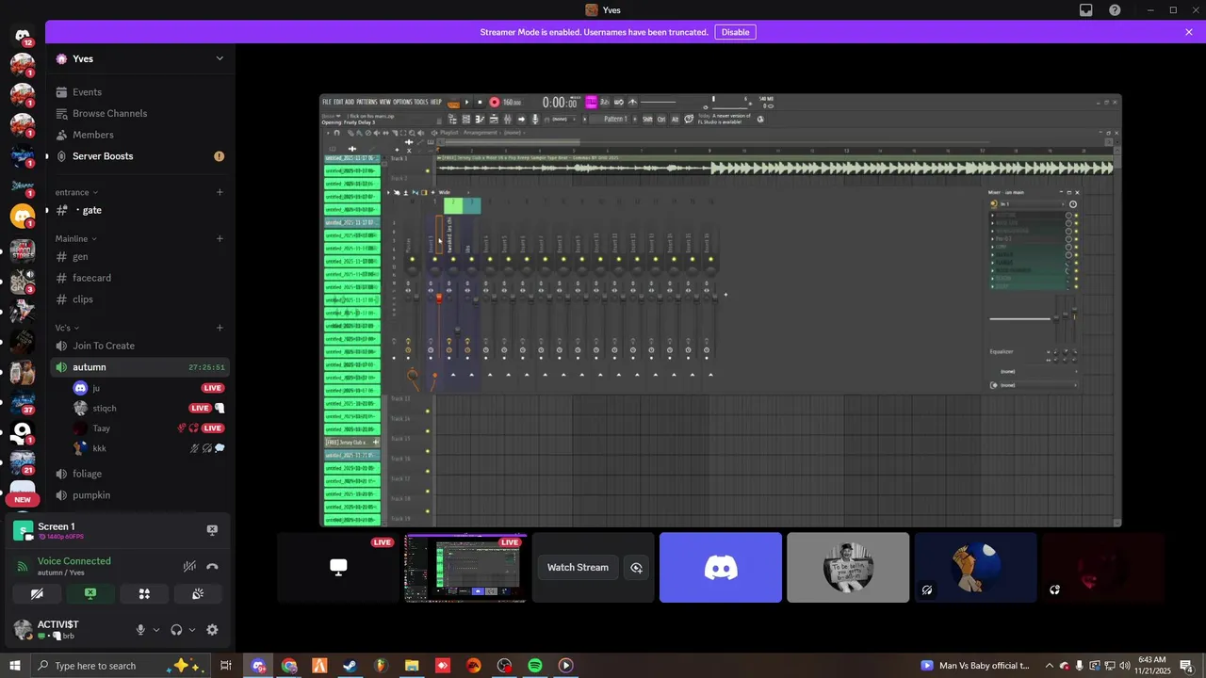This screenshot has height=678, width=1206.
Task: Select user Taay in voice channel
Action: pos(149,428)
